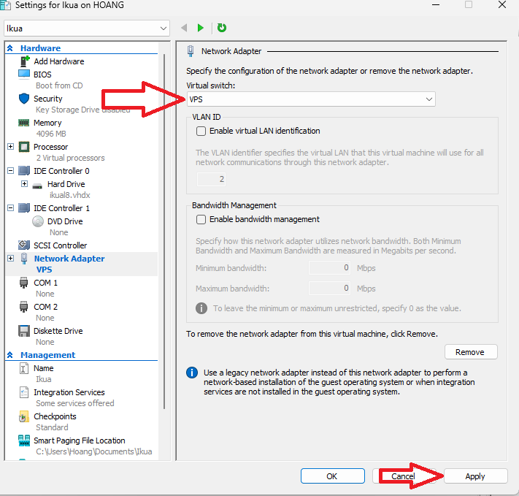
Task: Expand the Hard Drive node
Action: pyautogui.click(x=24, y=183)
